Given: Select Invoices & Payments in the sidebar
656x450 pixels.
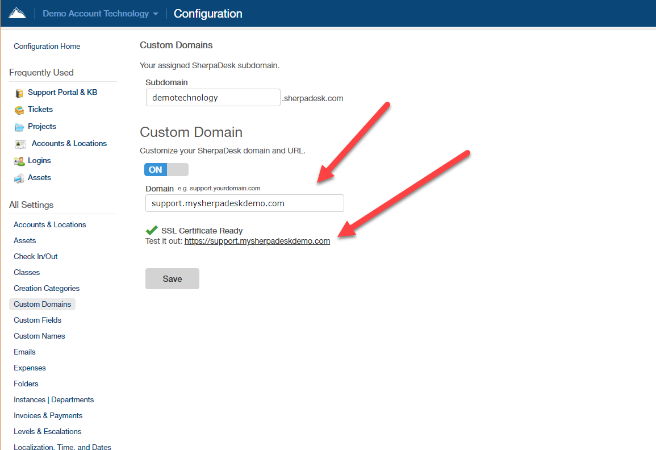Looking at the screenshot, I should coord(48,415).
